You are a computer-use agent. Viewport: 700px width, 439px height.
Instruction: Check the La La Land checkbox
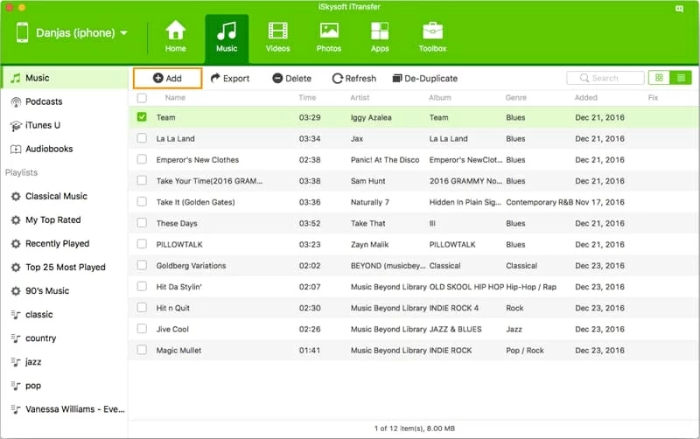(x=142, y=138)
